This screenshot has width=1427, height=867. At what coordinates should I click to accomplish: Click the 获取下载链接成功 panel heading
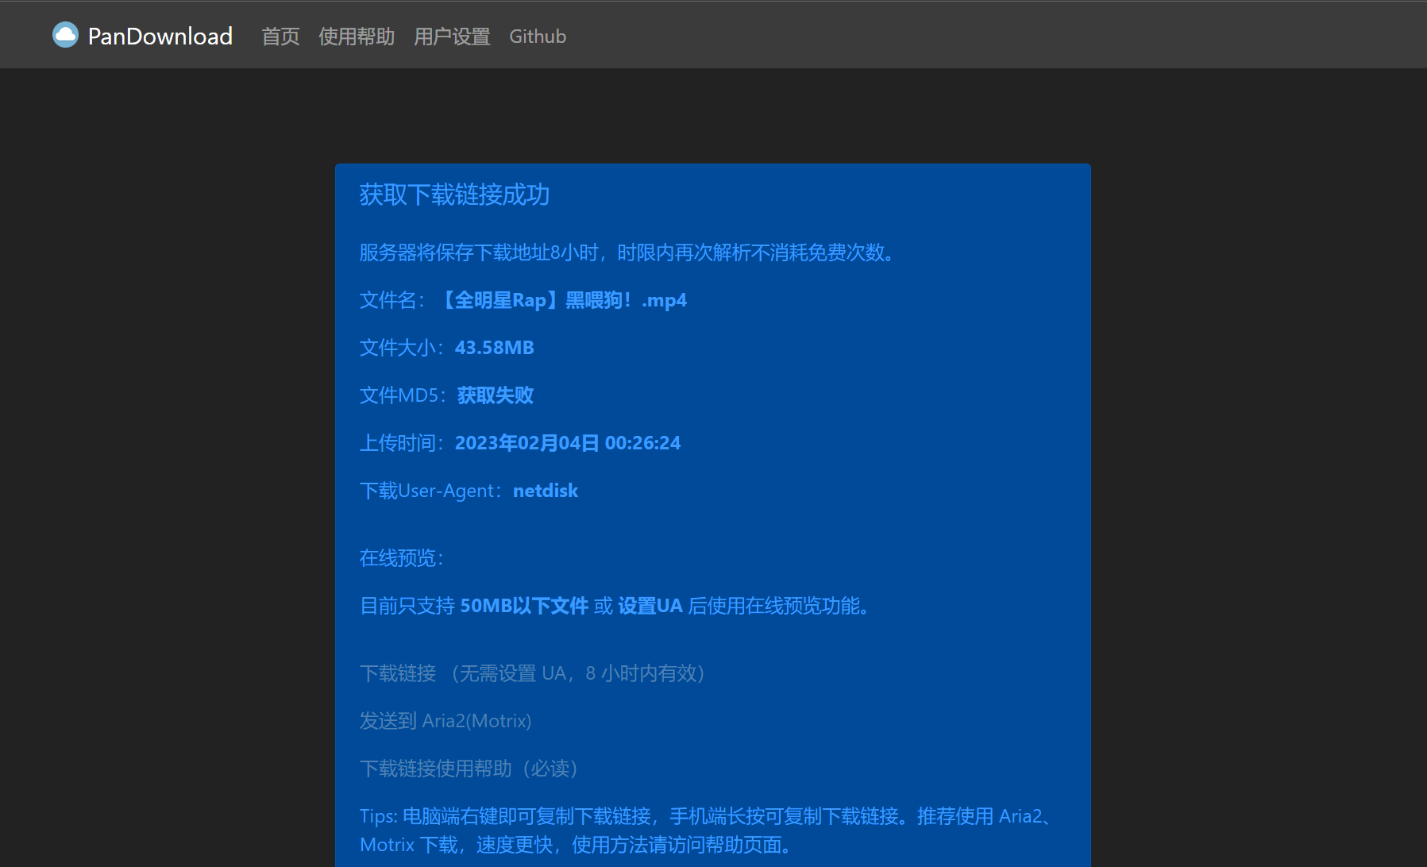click(454, 195)
